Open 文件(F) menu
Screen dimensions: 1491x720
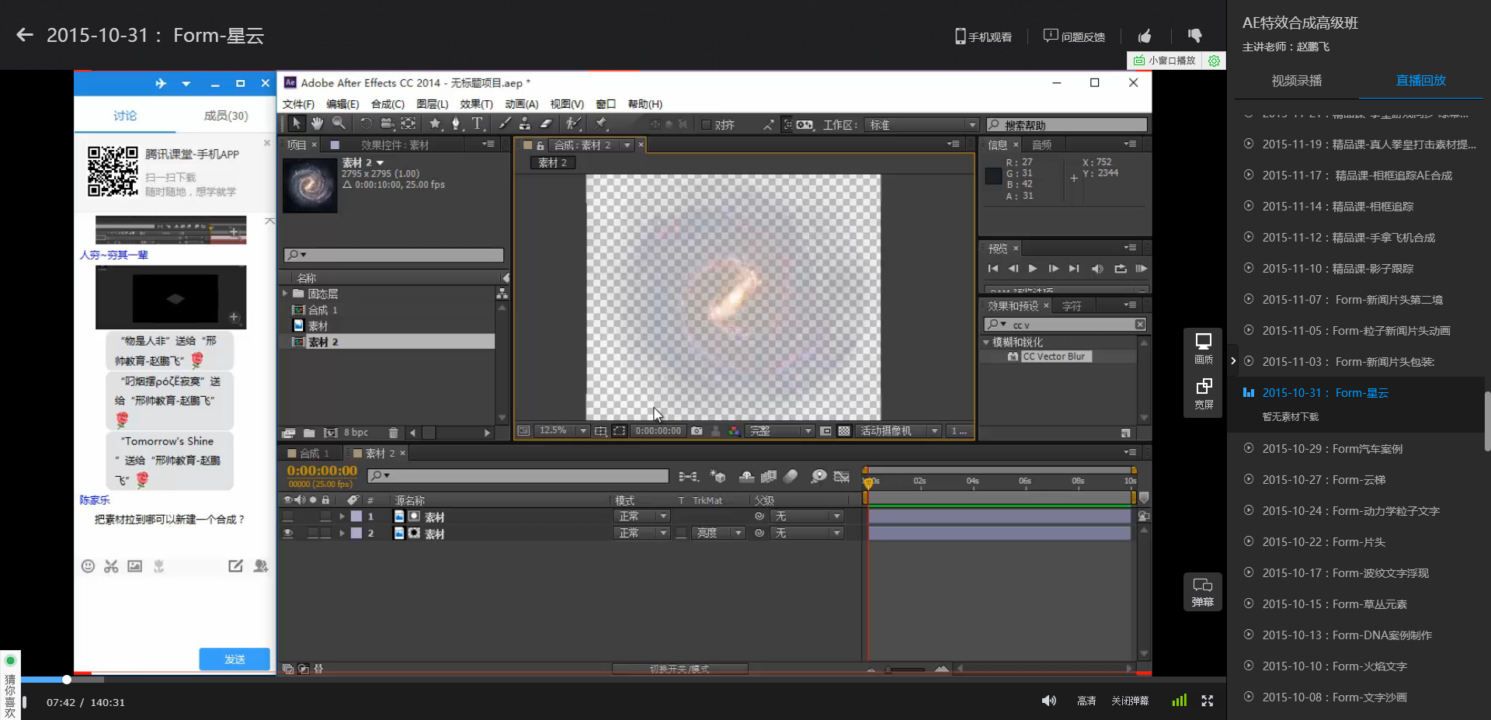pyautogui.click(x=298, y=104)
